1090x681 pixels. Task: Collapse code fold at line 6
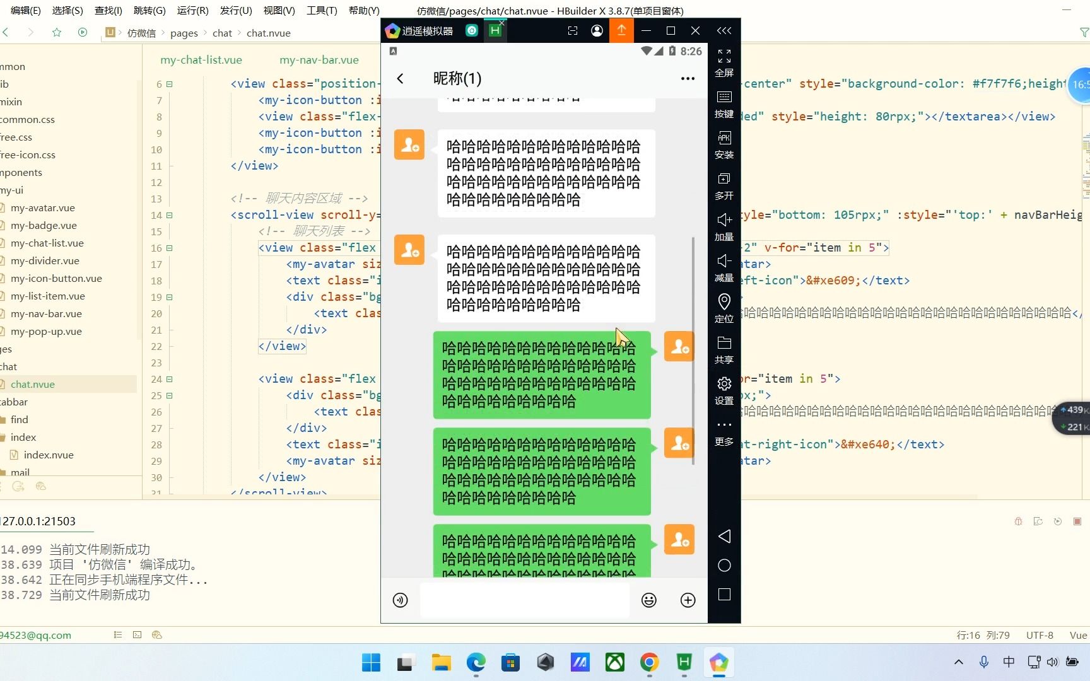pos(169,84)
